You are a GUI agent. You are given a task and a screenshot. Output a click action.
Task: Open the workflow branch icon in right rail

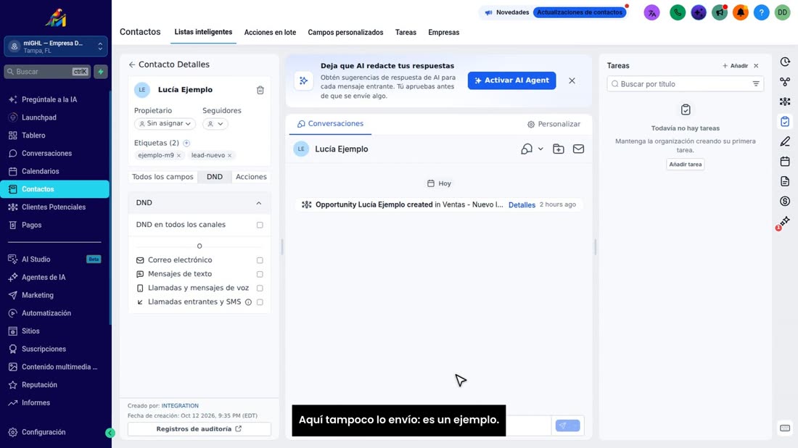pos(785,82)
